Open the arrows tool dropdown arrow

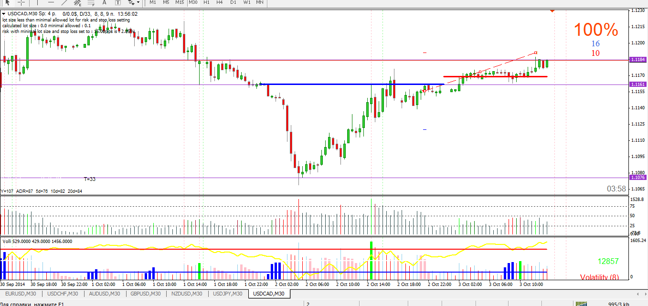[x=138, y=2]
